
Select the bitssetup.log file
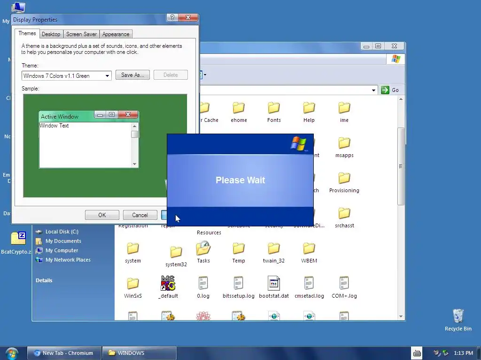click(x=238, y=288)
